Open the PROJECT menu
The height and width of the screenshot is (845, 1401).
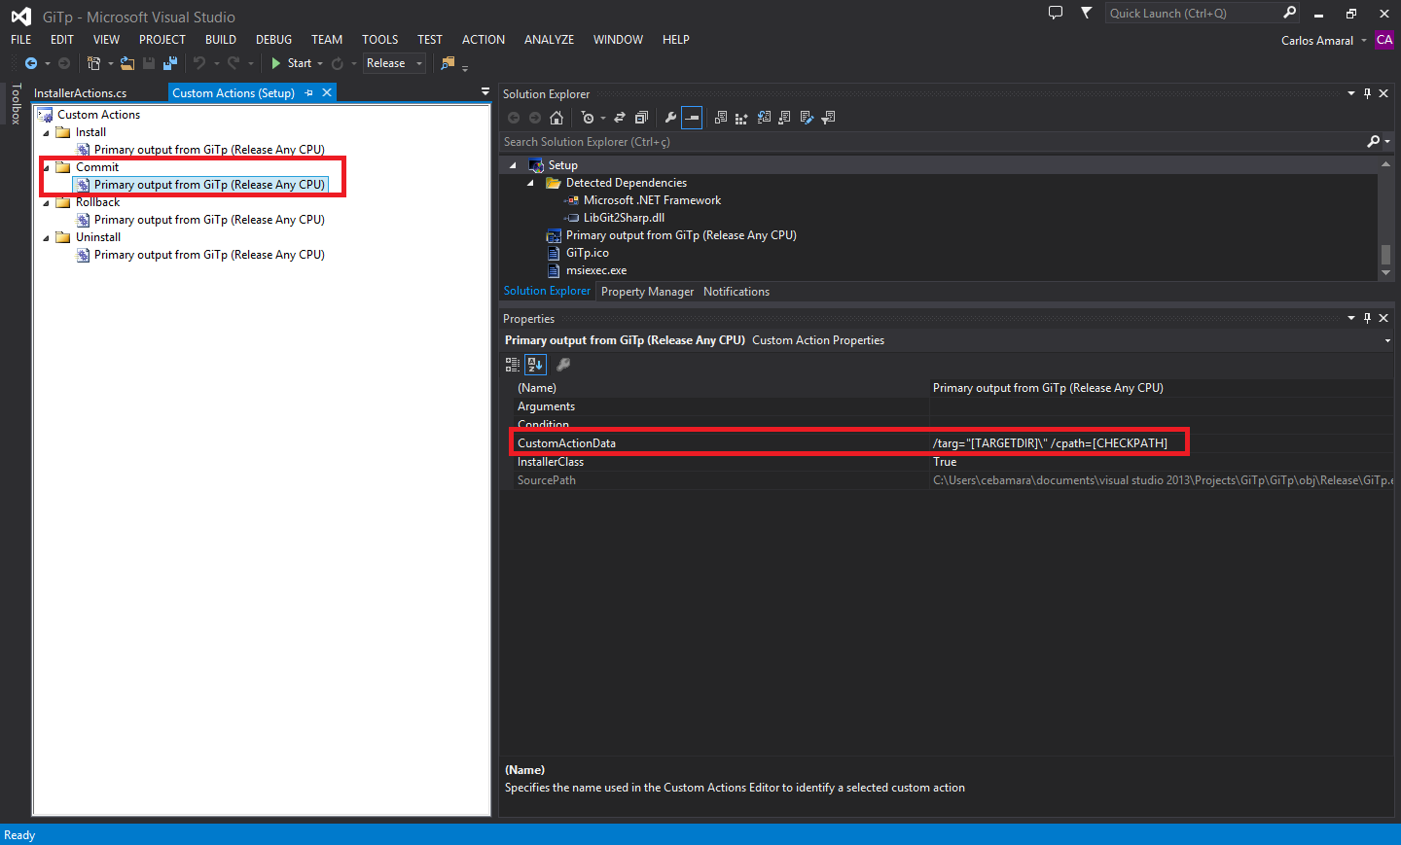pos(162,40)
